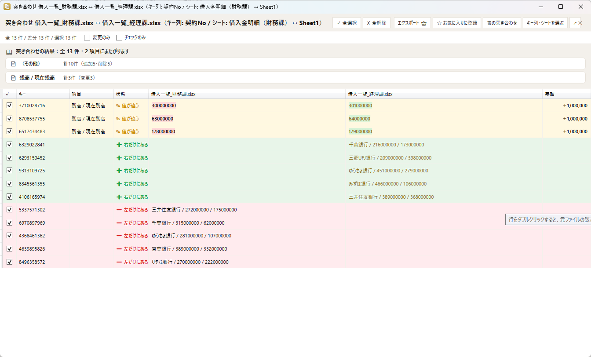The width and height of the screenshot is (591, 357).
Task: Toggle checkbox for key 6293150452
Action: coord(10,158)
